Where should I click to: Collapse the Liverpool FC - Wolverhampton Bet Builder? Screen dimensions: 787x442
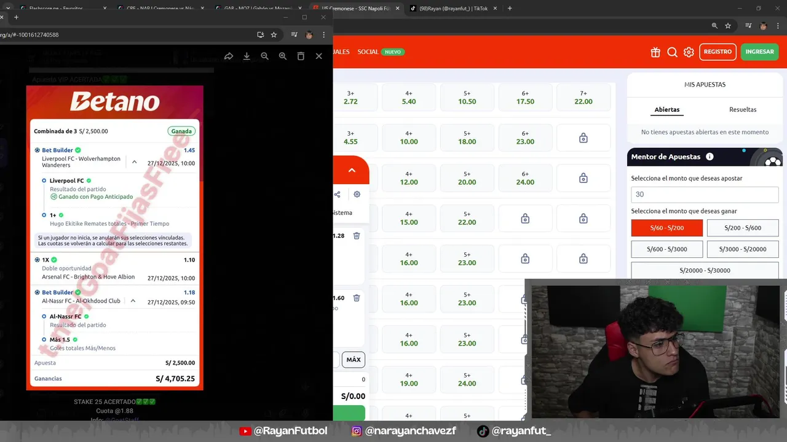pos(134,162)
